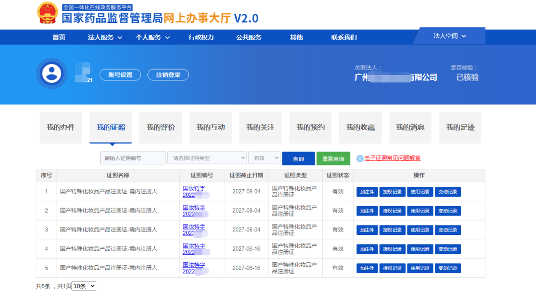Open 行政权力 menu item
This screenshot has width=536, height=299.
(201, 37)
